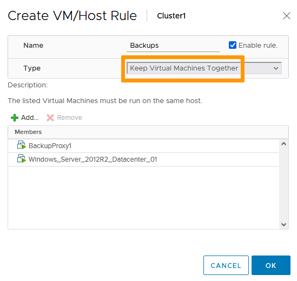The height and width of the screenshot is (281, 297).
Task: Close the Create VM/Host Rule dialog
Action: pos(287,16)
